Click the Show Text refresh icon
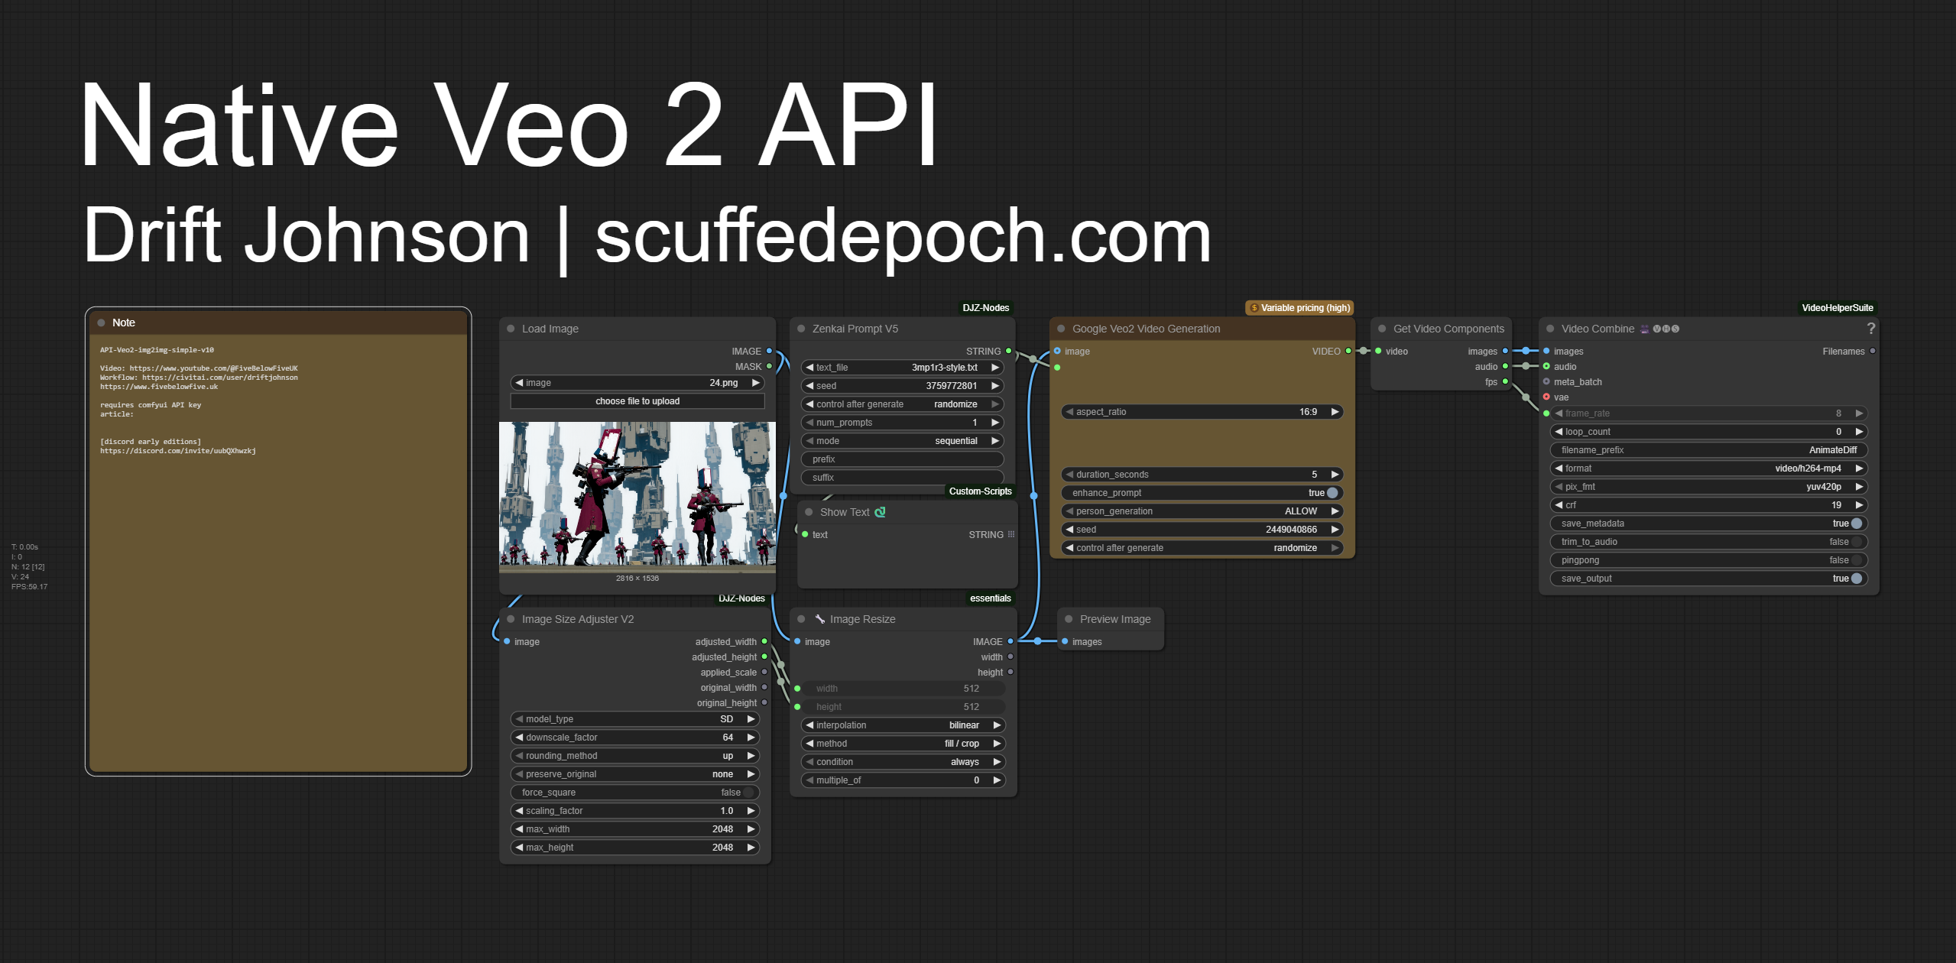Image resolution: width=1956 pixels, height=963 pixels. click(x=880, y=512)
